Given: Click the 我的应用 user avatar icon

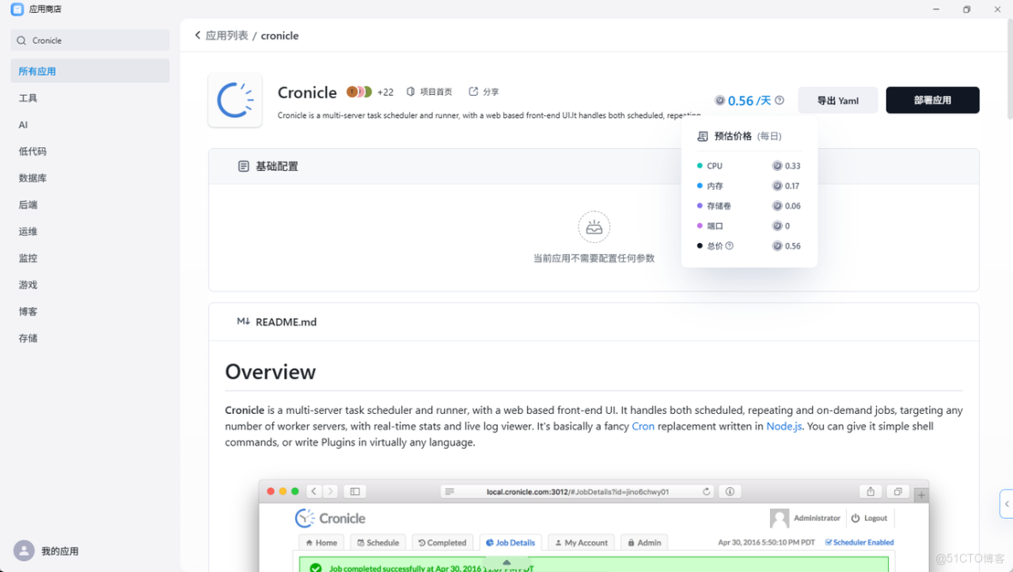Looking at the screenshot, I should (23, 550).
